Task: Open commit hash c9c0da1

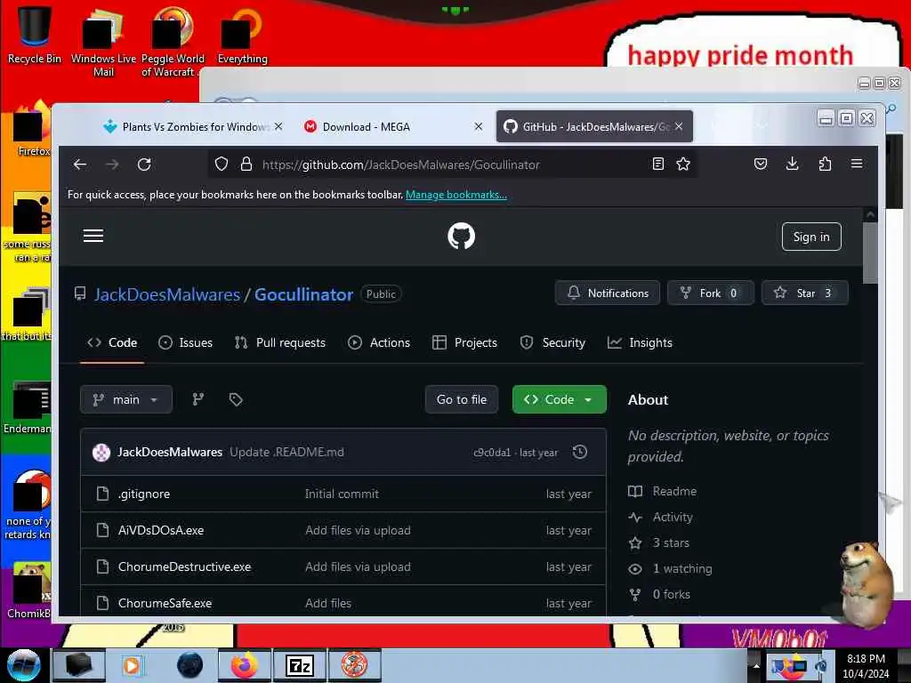Action: pyautogui.click(x=492, y=453)
